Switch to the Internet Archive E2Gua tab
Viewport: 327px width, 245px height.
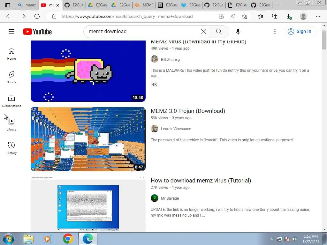coord(167,5)
